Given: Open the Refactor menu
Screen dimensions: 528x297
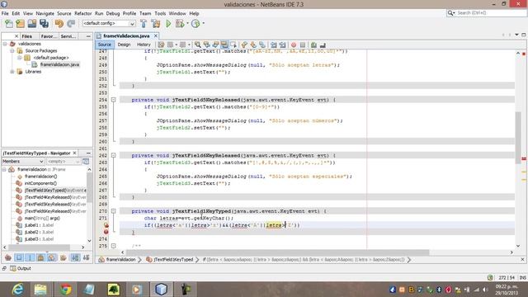Looking at the screenshot, I should [82, 13].
